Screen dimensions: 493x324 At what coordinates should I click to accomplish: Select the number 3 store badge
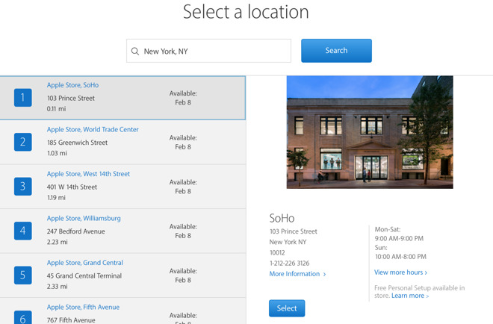tap(23, 187)
